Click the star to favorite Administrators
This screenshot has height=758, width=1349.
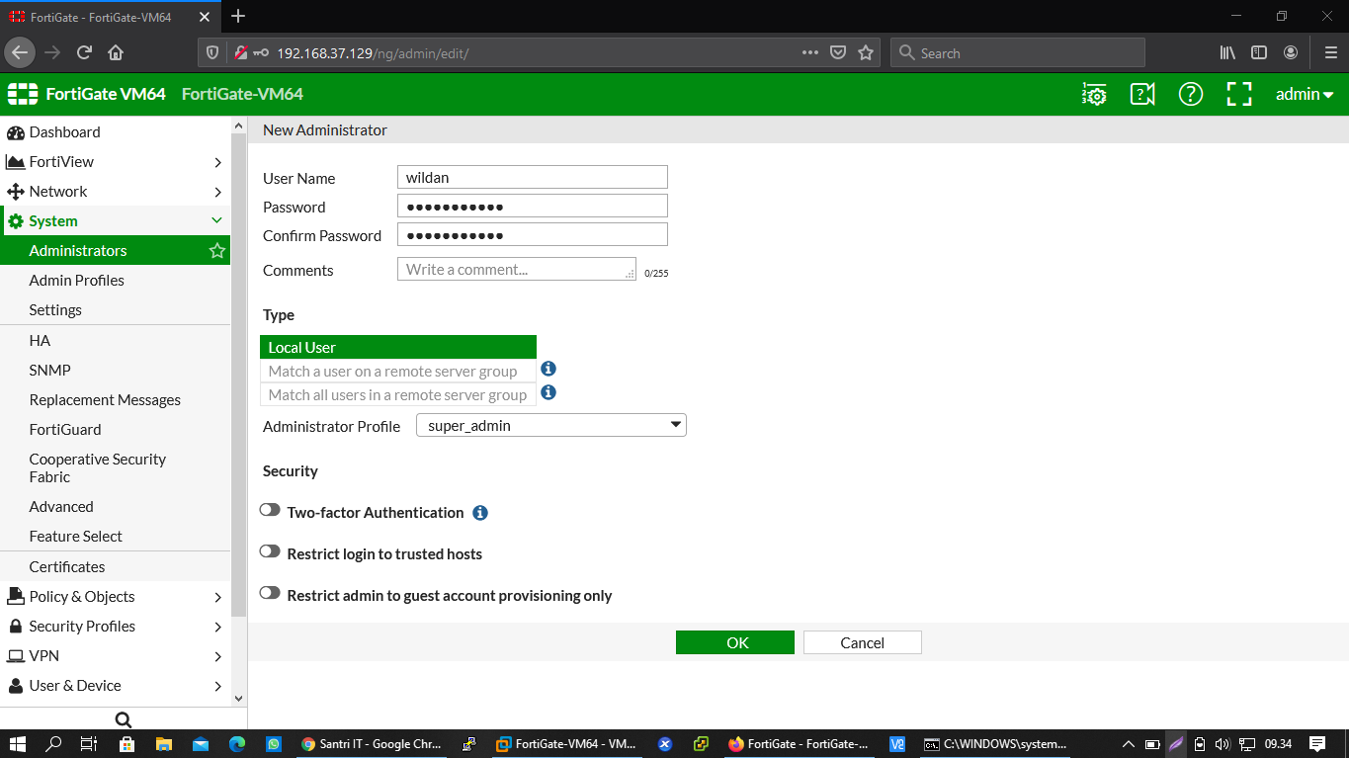pyautogui.click(x=216, y=250)
